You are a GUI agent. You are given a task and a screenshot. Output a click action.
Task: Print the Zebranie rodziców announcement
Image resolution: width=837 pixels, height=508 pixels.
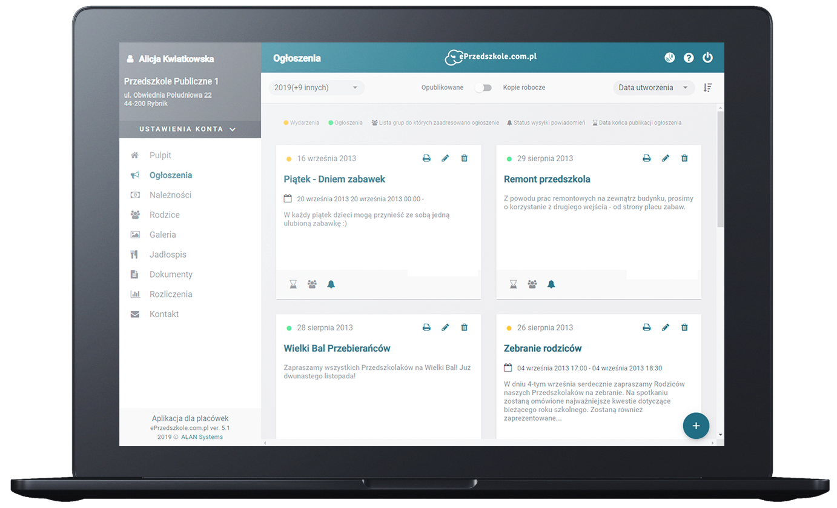[x=647, y=327]
